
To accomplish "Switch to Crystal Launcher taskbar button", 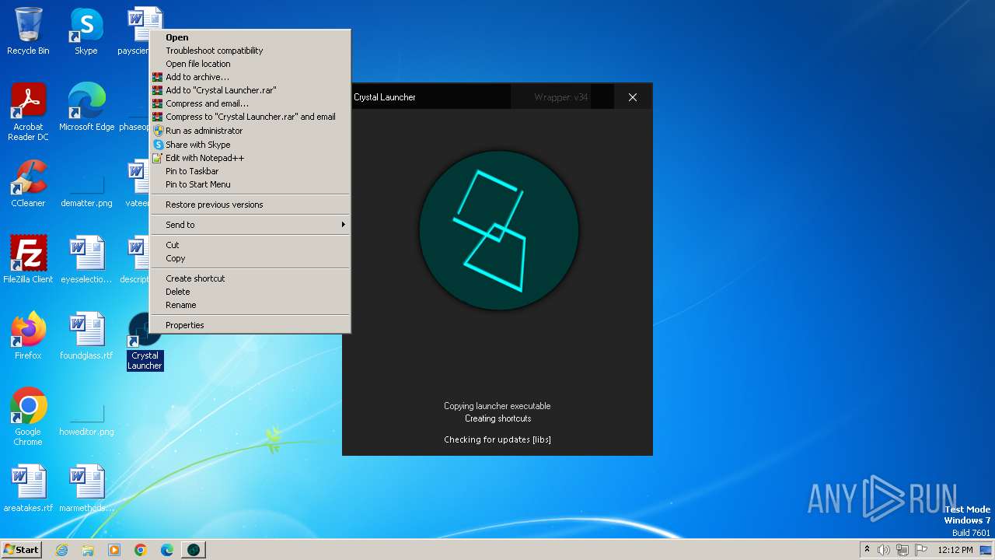I will pos(194,550).
